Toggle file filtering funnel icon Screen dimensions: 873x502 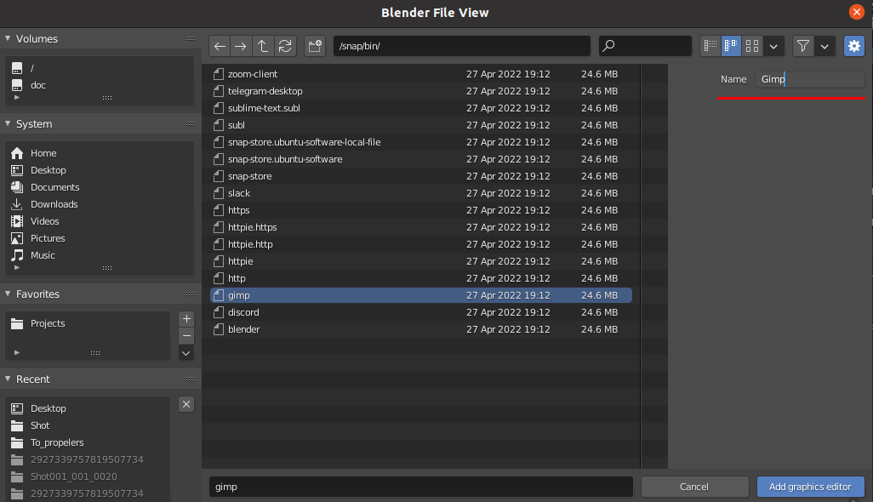803,46
